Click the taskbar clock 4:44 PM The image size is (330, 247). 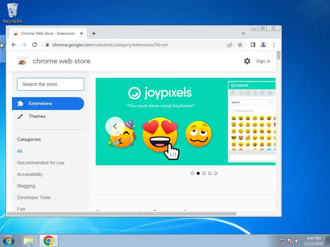coord(314,241)
